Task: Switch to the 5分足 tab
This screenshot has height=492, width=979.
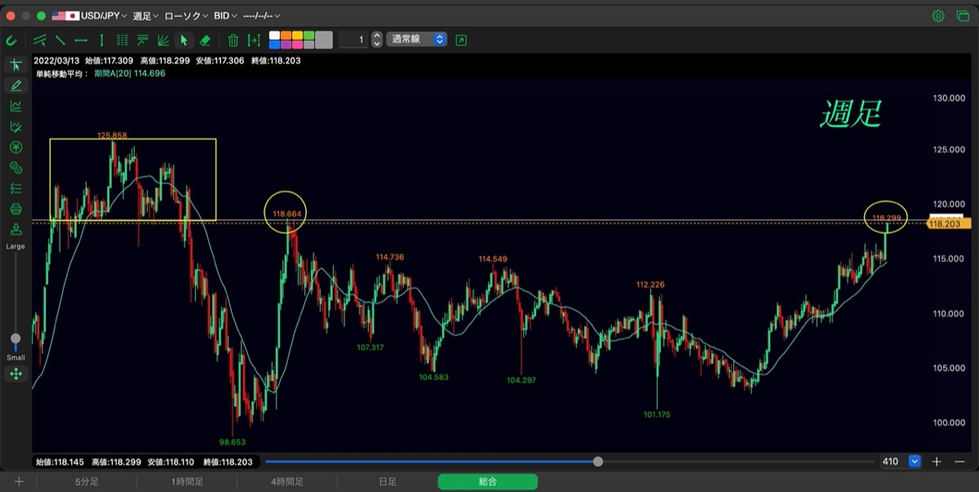Action: pos(87,482)
